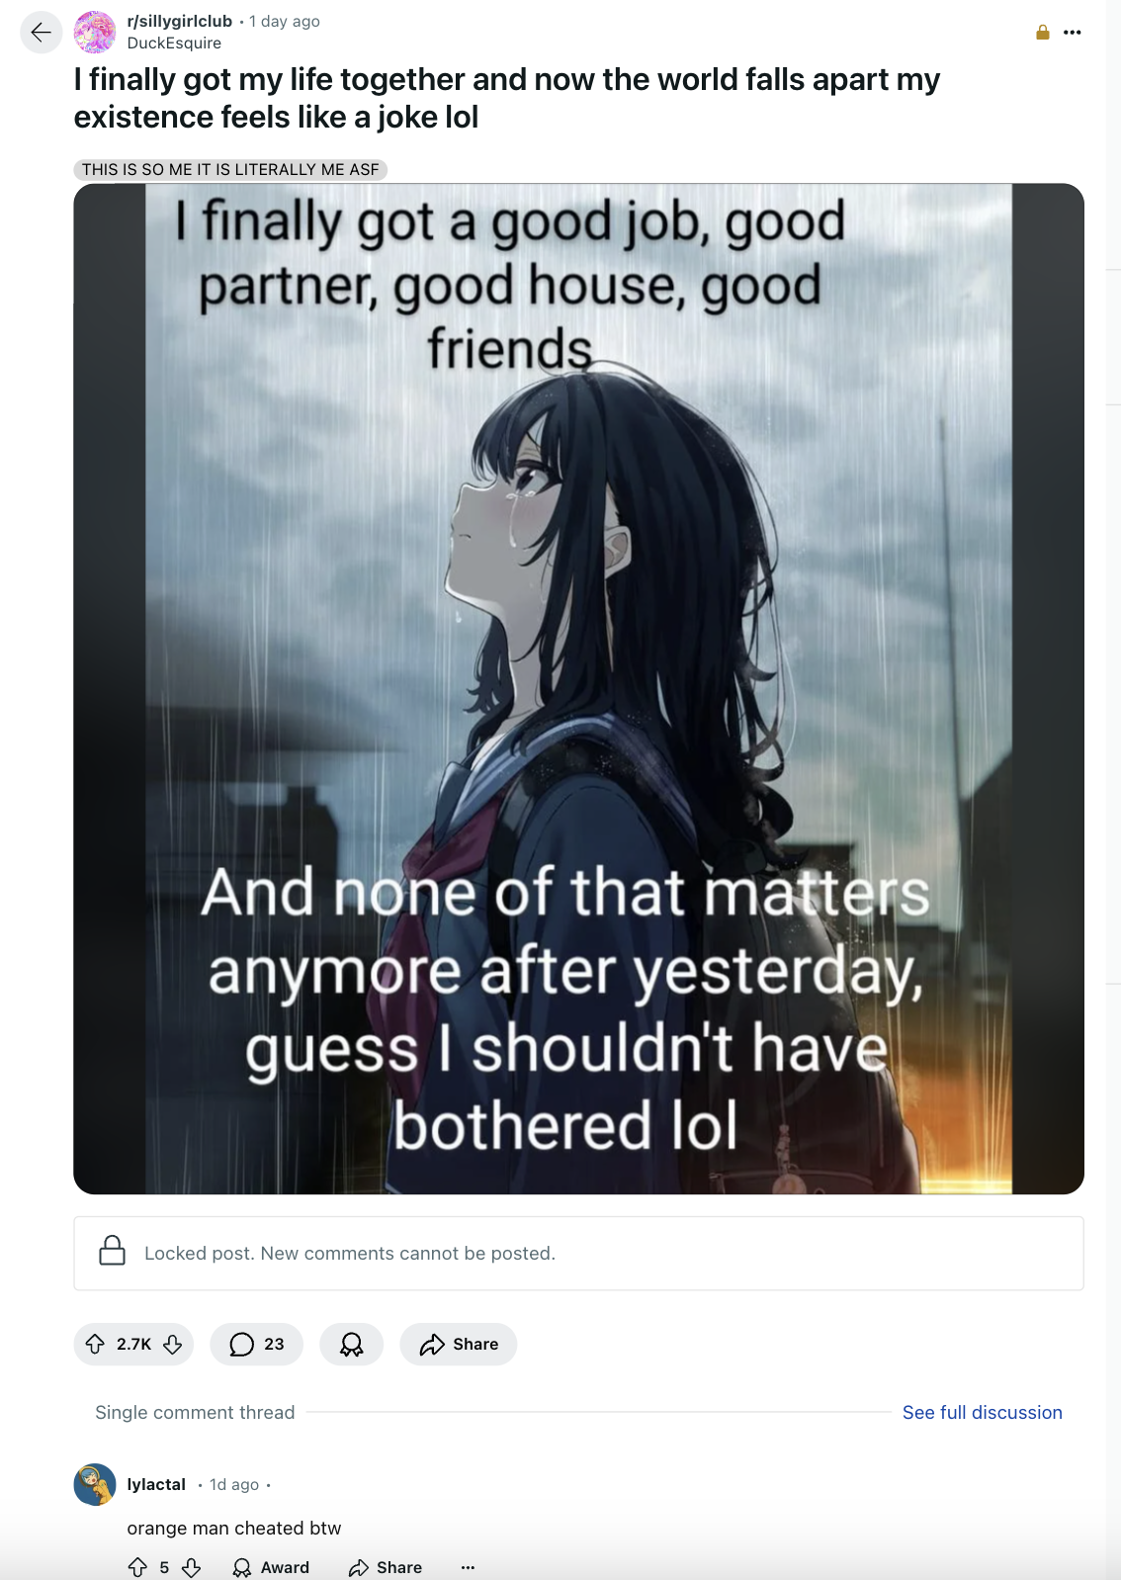Downvote the main post

(x=173, y=1344)
